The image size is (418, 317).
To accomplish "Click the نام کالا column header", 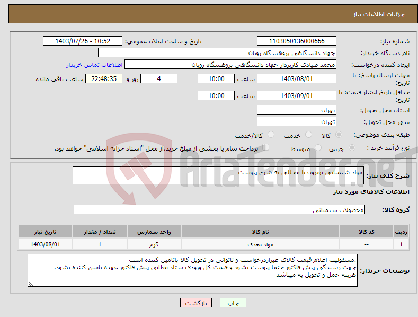I will pos(260,232).
